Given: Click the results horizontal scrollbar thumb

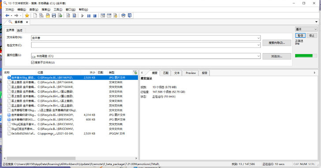Looking at the screenshot, I should click(x=41, y=158).
